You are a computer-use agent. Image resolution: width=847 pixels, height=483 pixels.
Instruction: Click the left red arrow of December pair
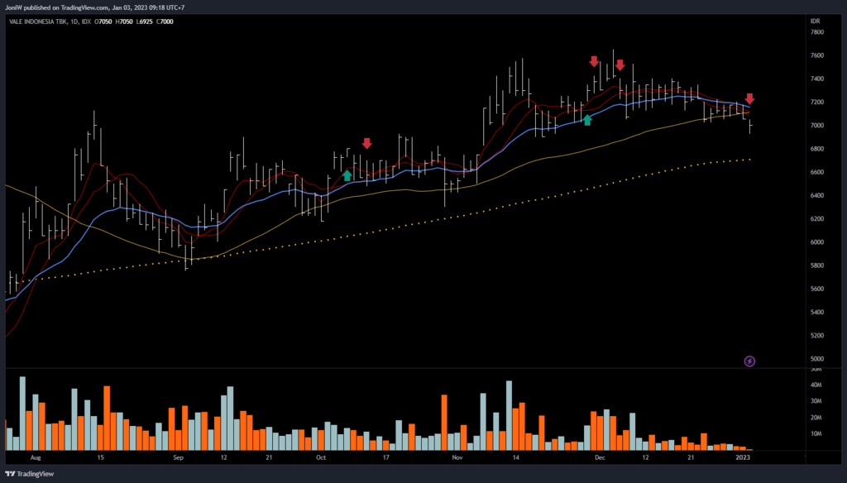coord(594,61)
